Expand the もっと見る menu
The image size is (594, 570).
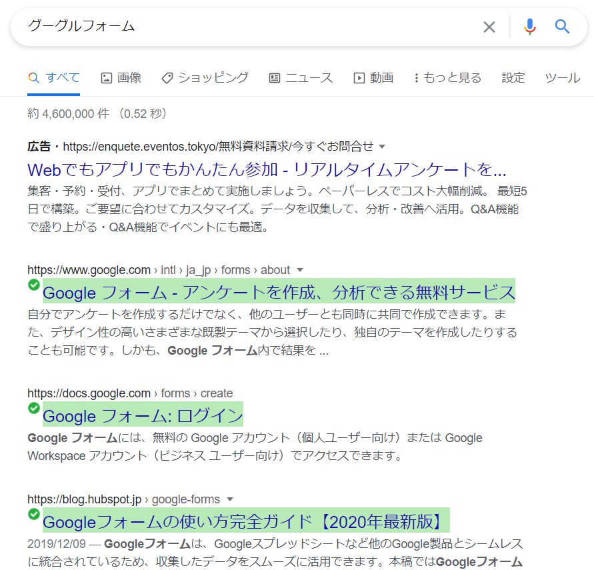tap(448, 77)
